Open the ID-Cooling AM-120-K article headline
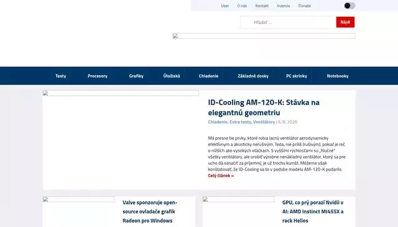398x227 pixels. pos(264,107)
